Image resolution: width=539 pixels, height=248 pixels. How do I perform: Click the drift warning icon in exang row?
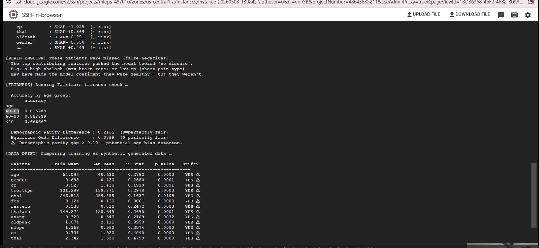point(198,217)
